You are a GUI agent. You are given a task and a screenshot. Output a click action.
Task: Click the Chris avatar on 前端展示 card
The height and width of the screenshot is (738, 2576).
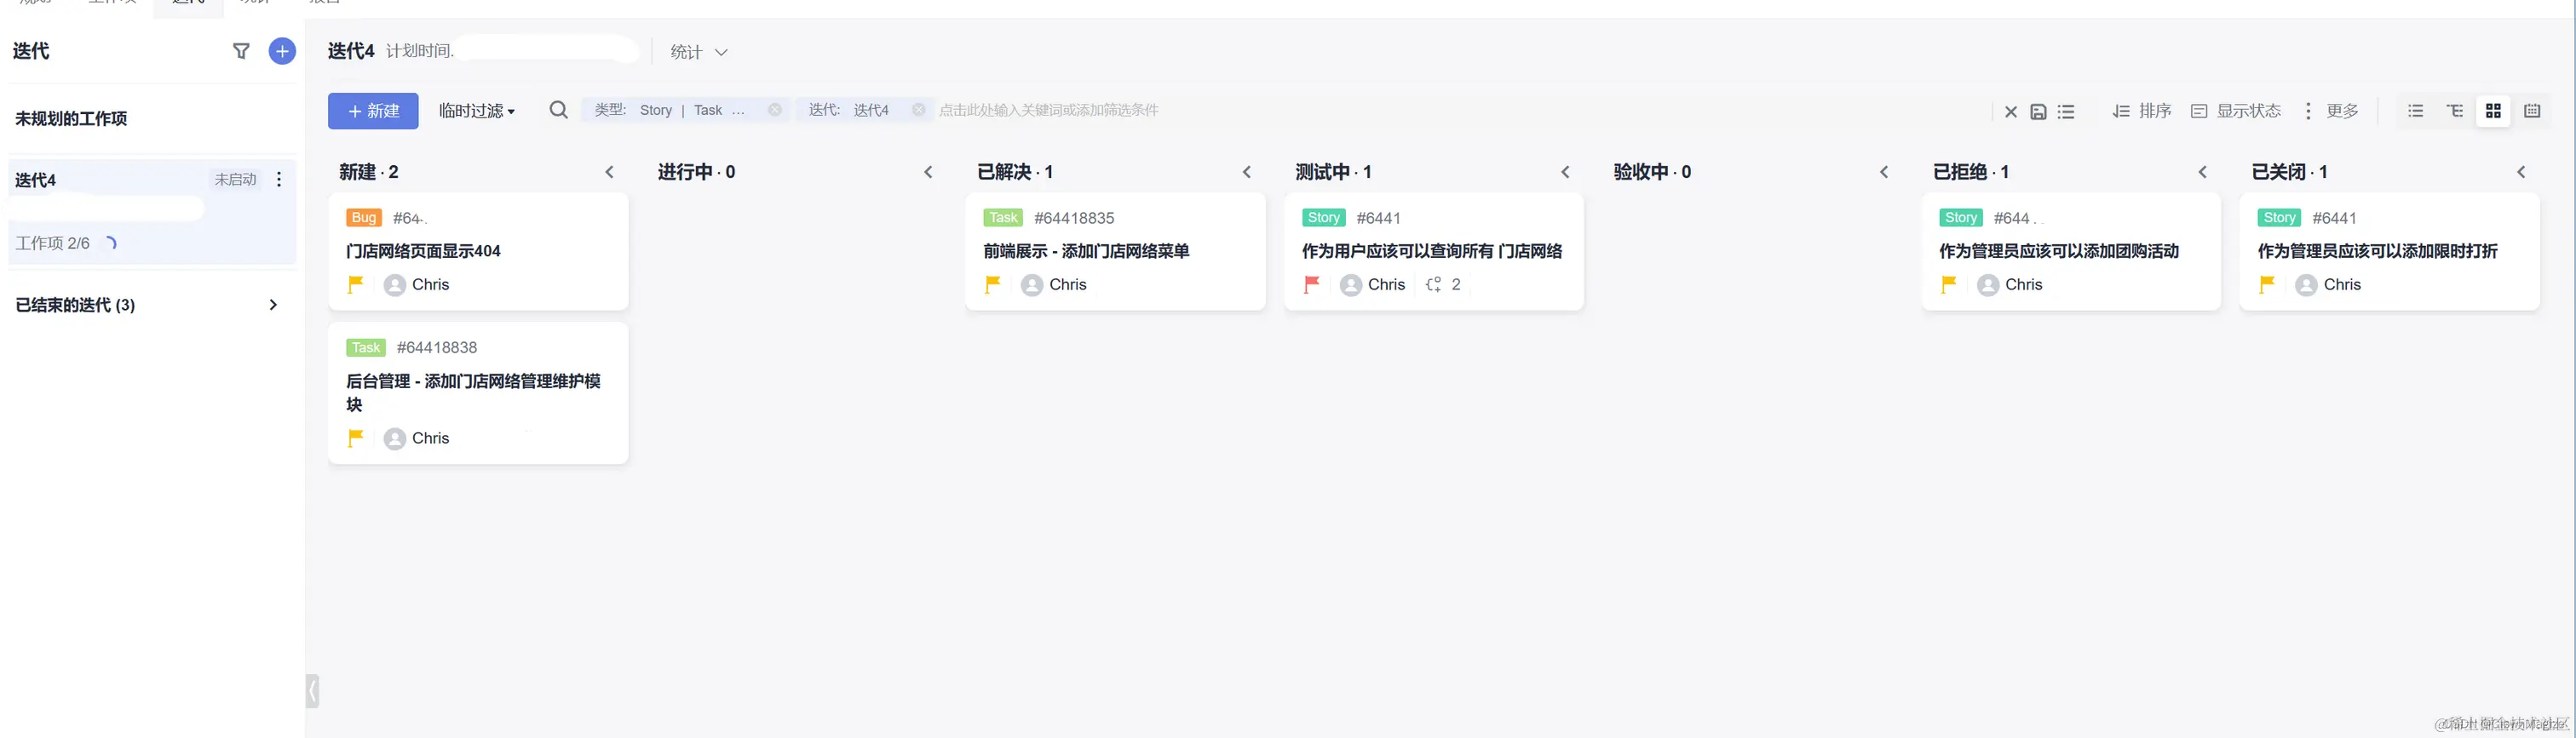tap(1032, 286)
